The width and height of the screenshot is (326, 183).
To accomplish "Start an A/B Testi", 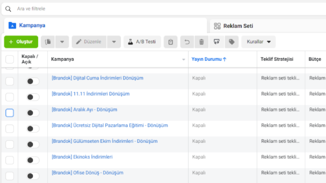I will [142, 42].
